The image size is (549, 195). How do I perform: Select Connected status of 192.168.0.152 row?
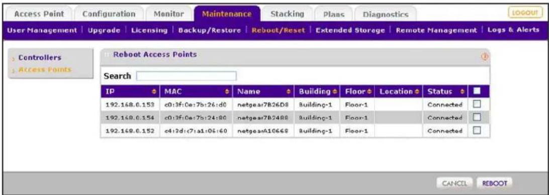pos(444,131)
